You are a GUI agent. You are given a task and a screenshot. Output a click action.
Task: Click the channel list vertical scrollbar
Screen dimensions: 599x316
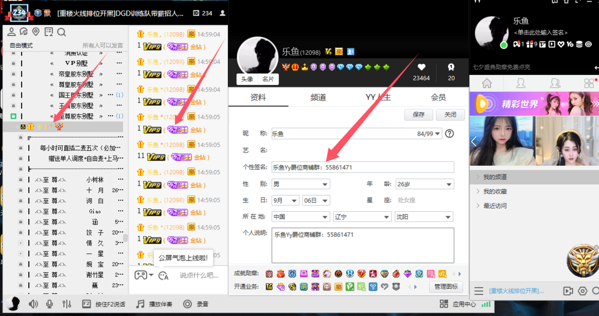(125, 237)
